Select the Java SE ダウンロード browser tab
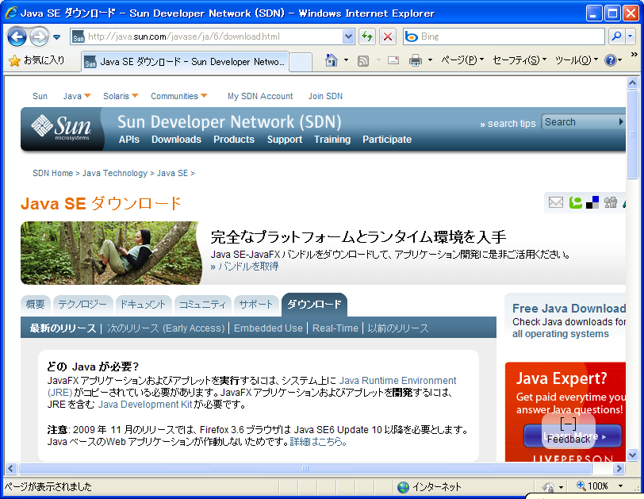The width and height of the screenshot is (644, 499). click(x=185, y=62)
